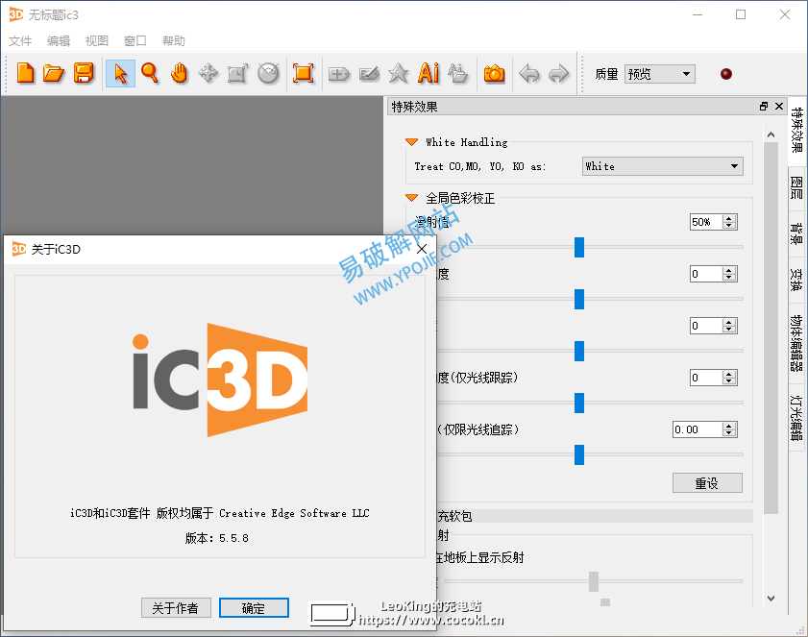Collapse the 全局色彩校正 section

(411, 197)
